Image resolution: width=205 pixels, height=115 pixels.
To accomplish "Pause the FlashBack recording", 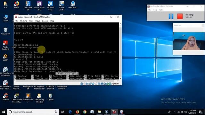I will (x=171, y=16).
